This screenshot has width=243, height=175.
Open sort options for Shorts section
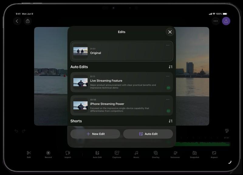[x=170, y=121]
